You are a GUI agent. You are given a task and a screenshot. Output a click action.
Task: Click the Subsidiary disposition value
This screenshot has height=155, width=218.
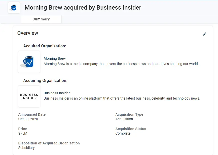pos(26,148)
